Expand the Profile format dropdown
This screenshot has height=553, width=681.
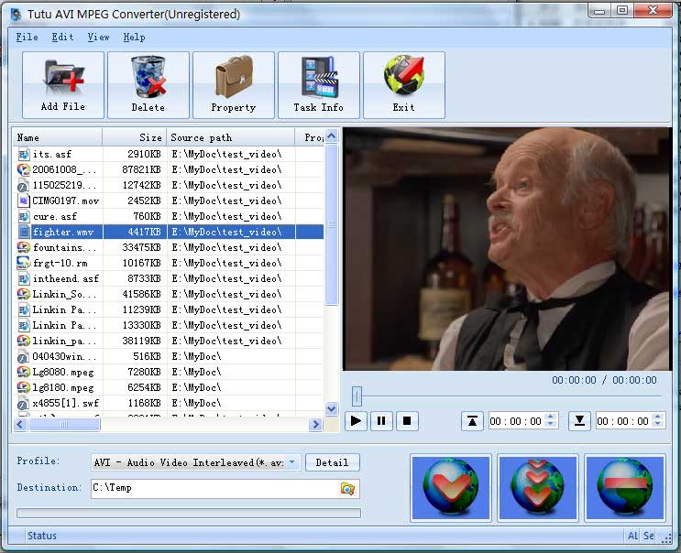[292, 462]
